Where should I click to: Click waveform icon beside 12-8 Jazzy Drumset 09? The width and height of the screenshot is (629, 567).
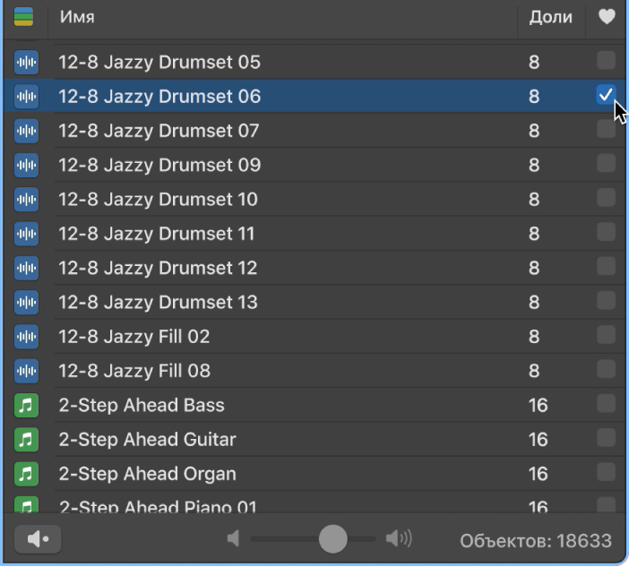[x=27, y=166]
